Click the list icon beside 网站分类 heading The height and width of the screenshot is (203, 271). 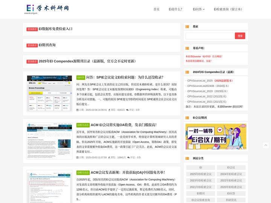click(187, 159)
